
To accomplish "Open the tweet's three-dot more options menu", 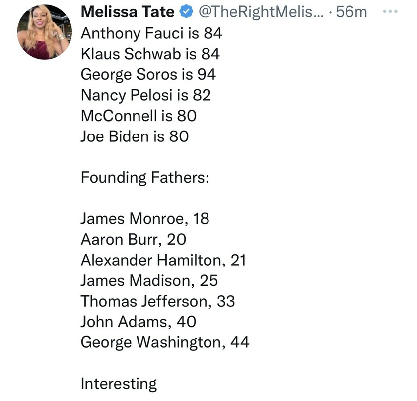I will [x=393, y=11].
